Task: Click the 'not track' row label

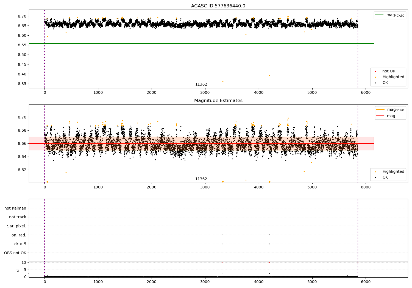Action: point(18,217)
